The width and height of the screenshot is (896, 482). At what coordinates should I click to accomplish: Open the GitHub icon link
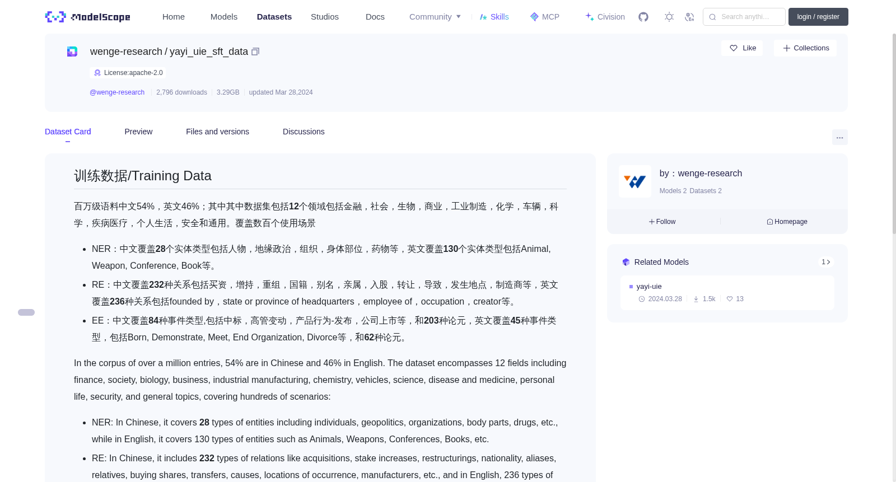click(x=643, y=17)
